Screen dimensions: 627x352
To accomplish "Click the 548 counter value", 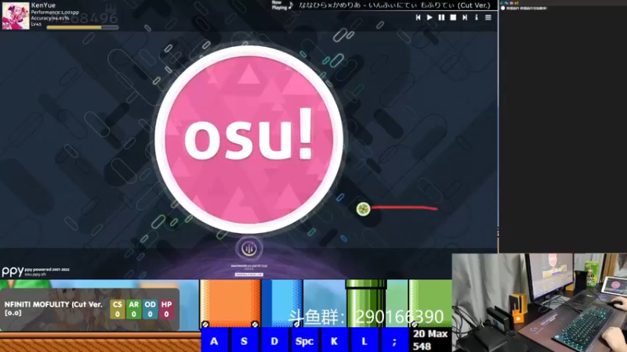I will pyautogui.click(x=422, y=346).
